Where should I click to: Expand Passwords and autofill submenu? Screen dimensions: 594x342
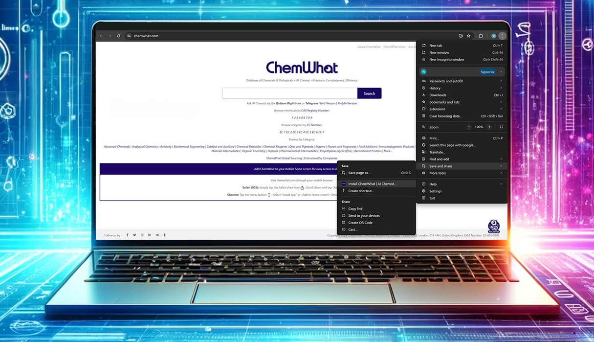pos(462,81)
